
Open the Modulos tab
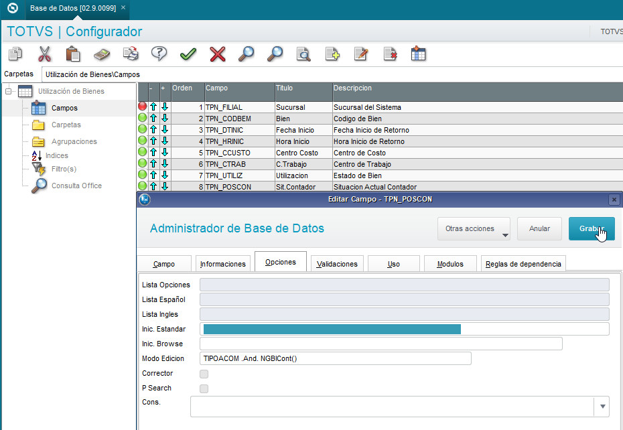(x=450, y=264)
